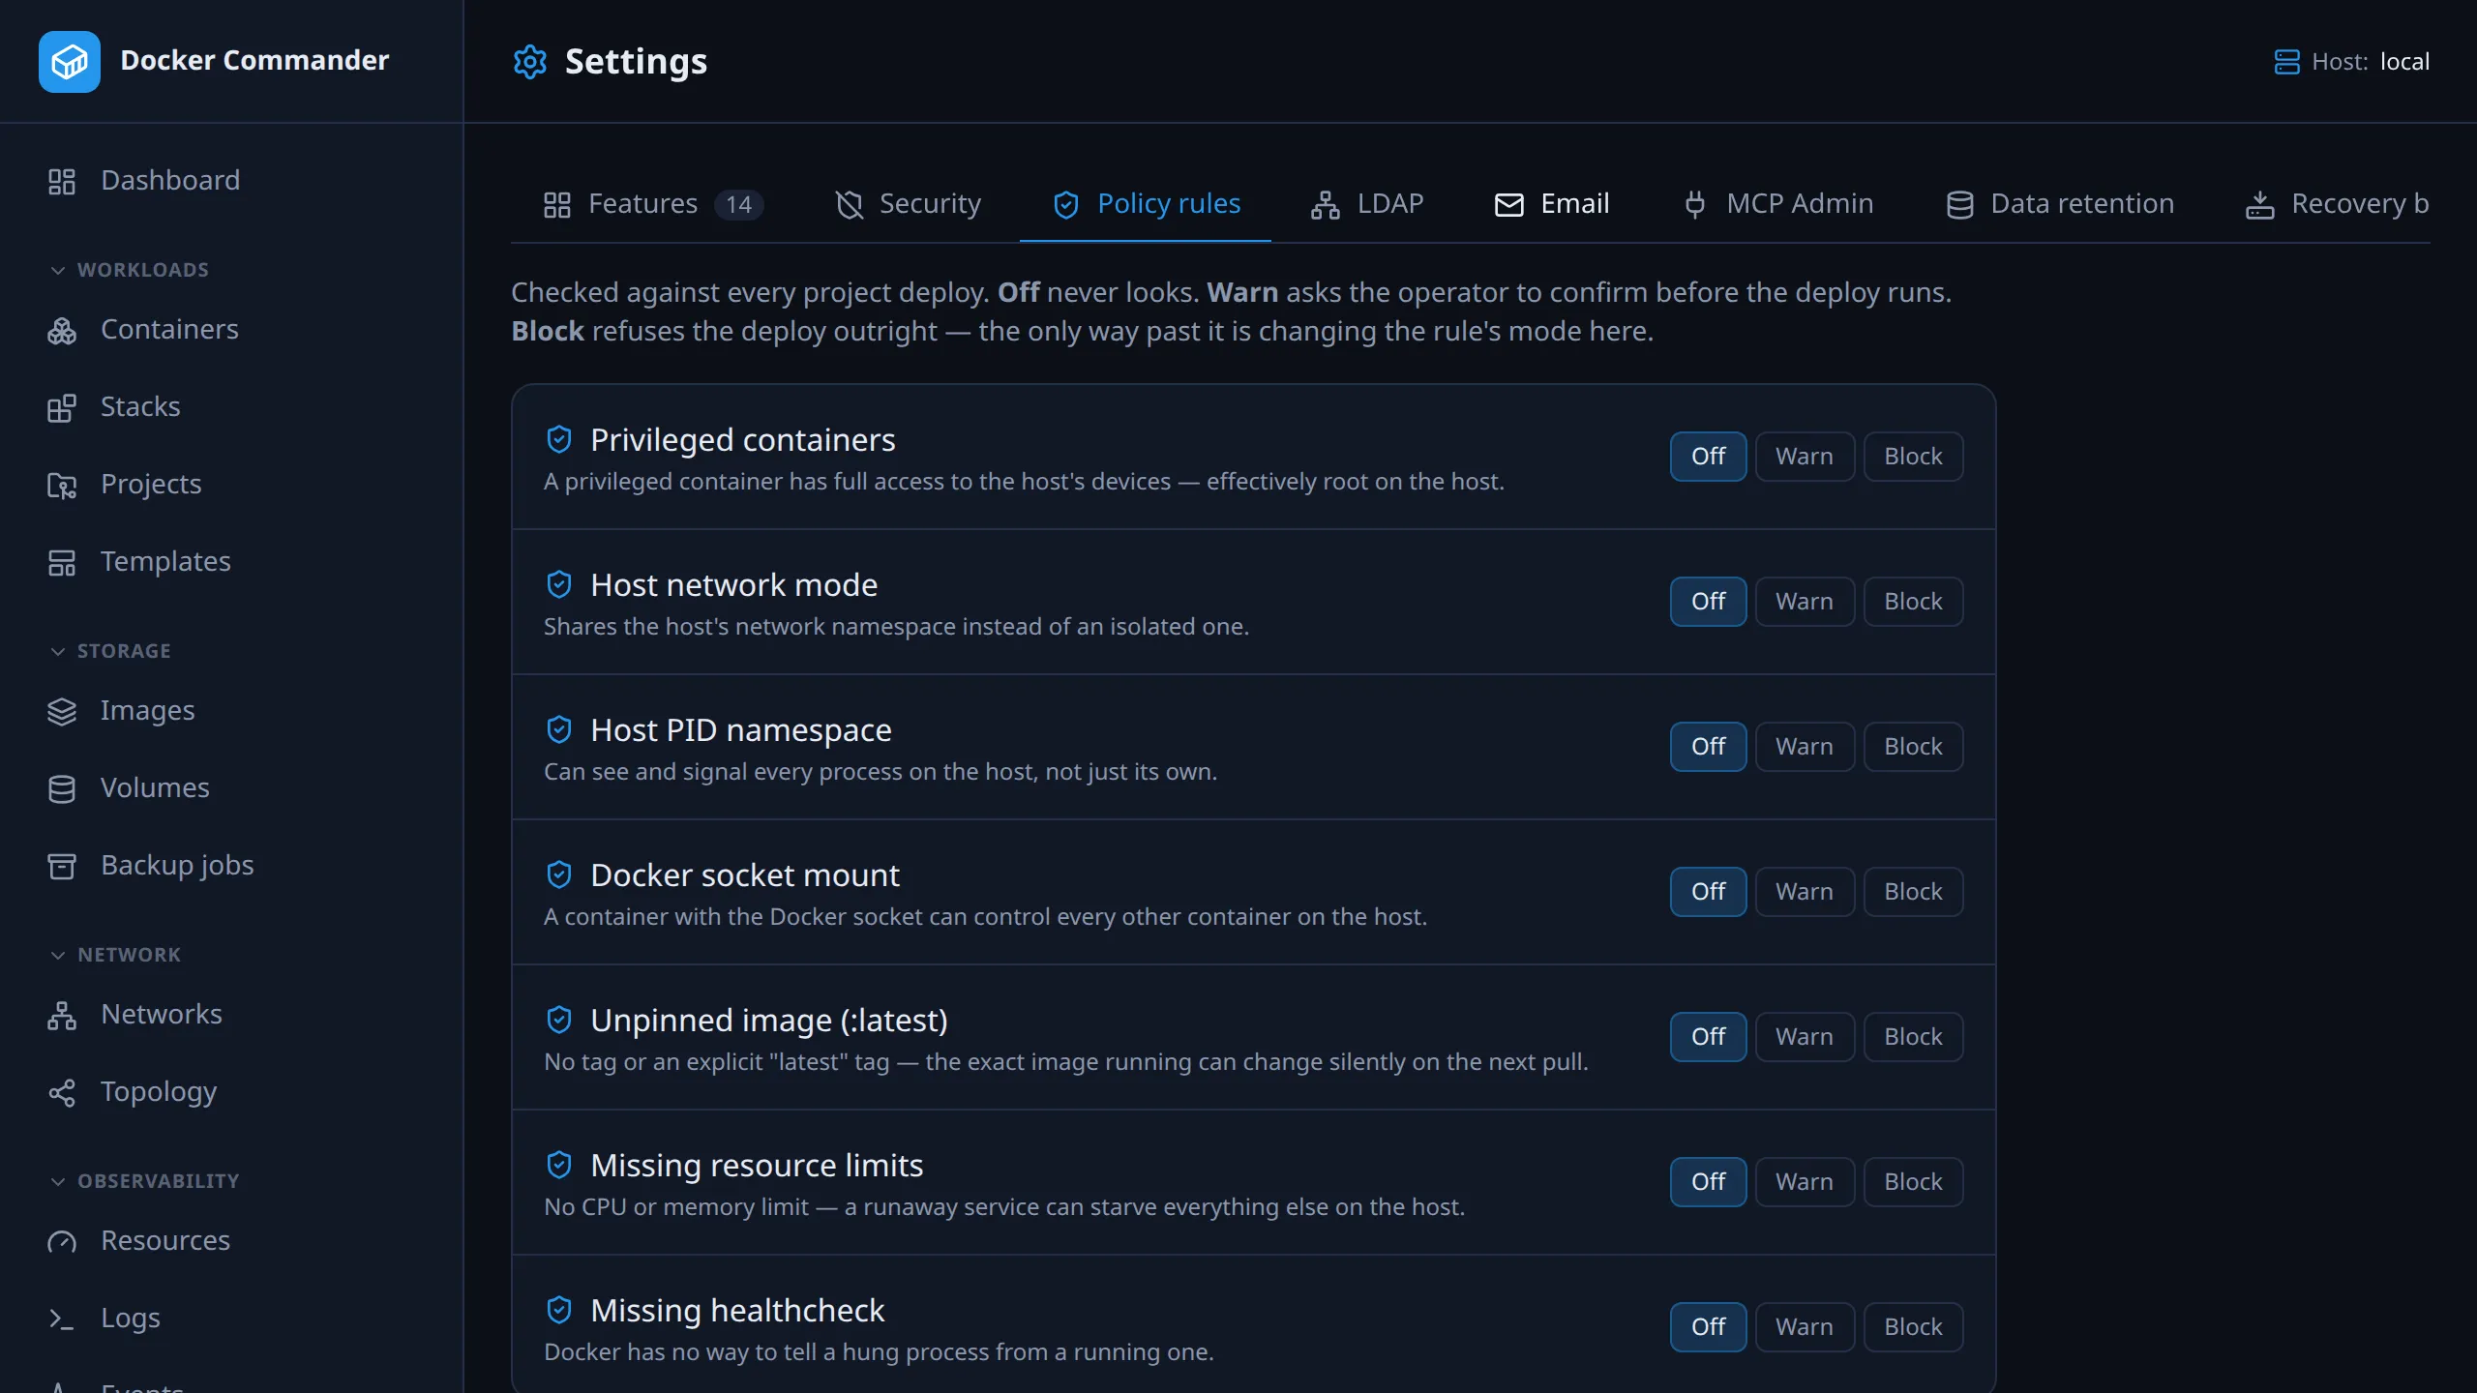2477x1393 pixels.
Task: Open the Email settings tab
Action: (x=1552, y=204)
